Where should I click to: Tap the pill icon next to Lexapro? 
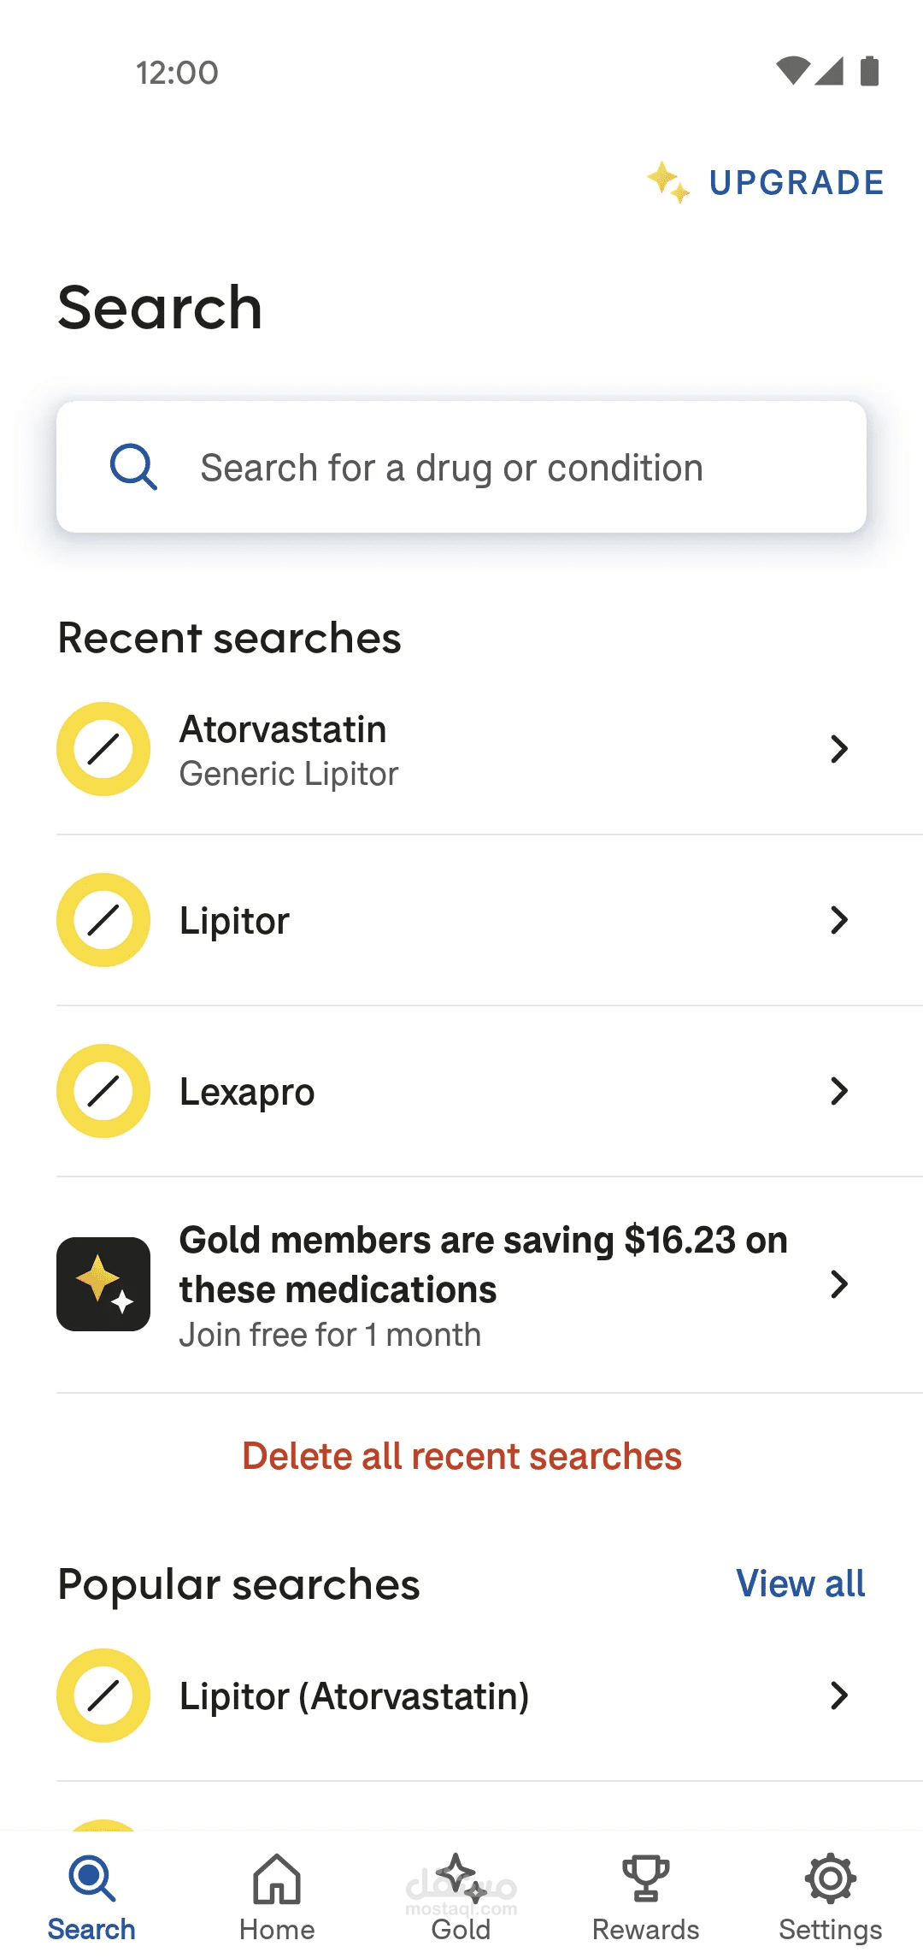tap(103, 1091)
